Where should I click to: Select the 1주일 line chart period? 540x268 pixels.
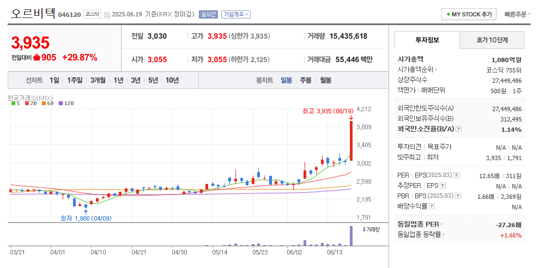point(75,80)
